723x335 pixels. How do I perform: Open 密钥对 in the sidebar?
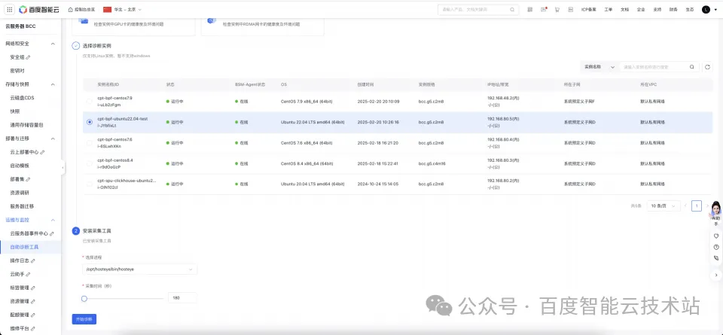coord(17,71)
